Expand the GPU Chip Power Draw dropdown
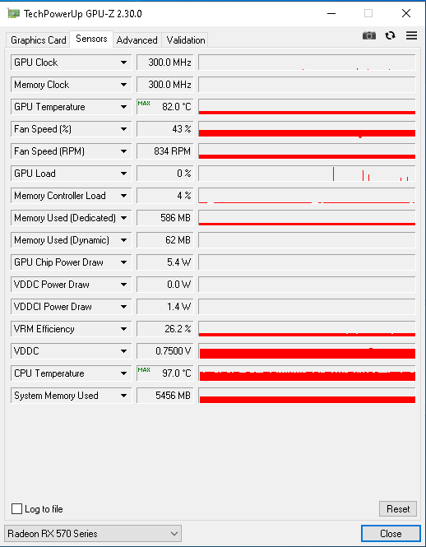Viewport: 426px width, 547px height. pos(123,262)
